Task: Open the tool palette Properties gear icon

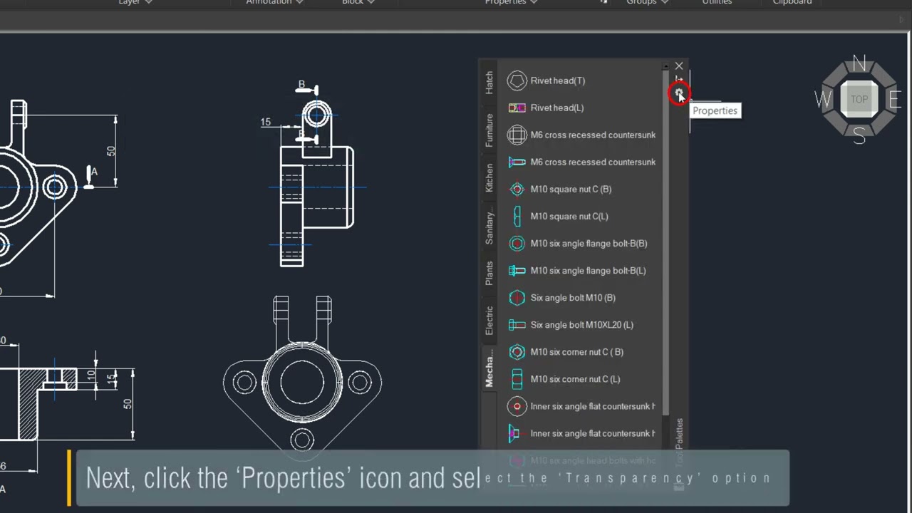Action: 679,93
